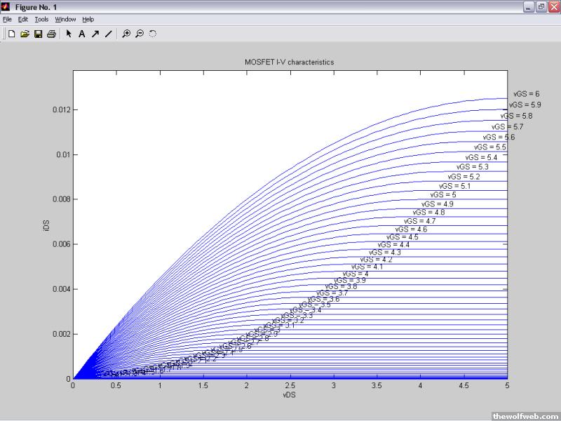Click the 'MOSFET I-V characteristics' plot title
This screenshot has height=421, width=561.
[x=289, y=62]
